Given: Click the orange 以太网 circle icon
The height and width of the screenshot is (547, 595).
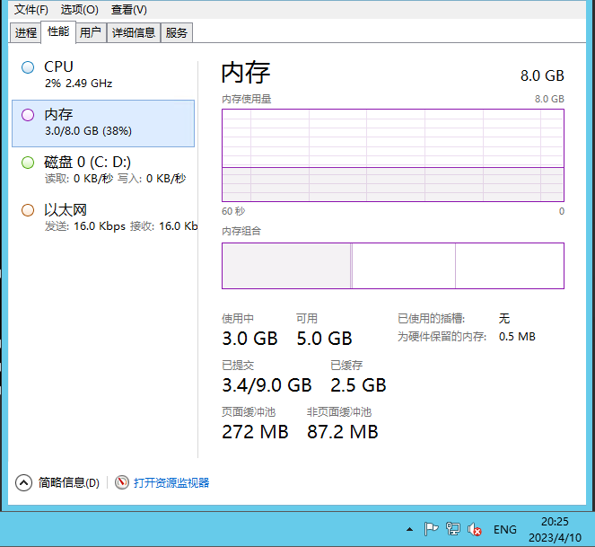Looking at the screenshot, I should [28, 210].
